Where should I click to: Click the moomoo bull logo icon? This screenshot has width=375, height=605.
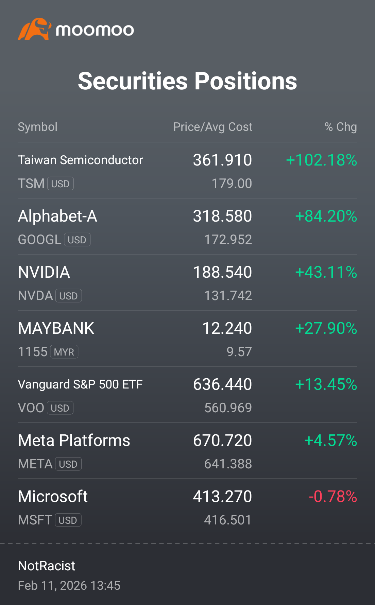[35, 29]
